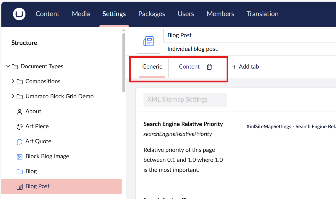Open the XmlSiteMapSettings property editor link
336x199 pixels.
click(x=291, y=127)
